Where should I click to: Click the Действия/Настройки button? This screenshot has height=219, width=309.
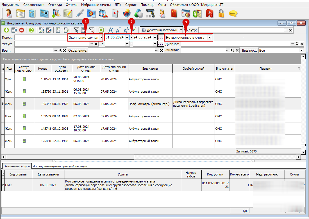160,30
